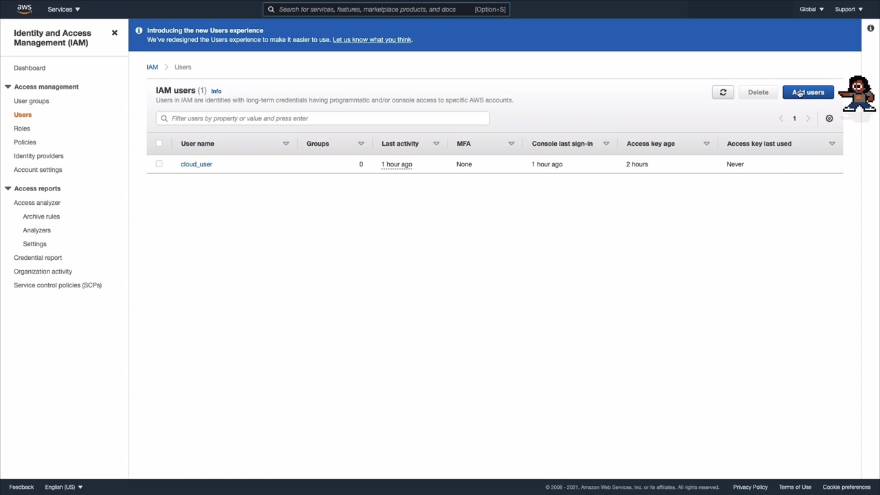The image size is (880, 495).
Task: Click the search magnifier in the top bar
Action: click(271, 10)
